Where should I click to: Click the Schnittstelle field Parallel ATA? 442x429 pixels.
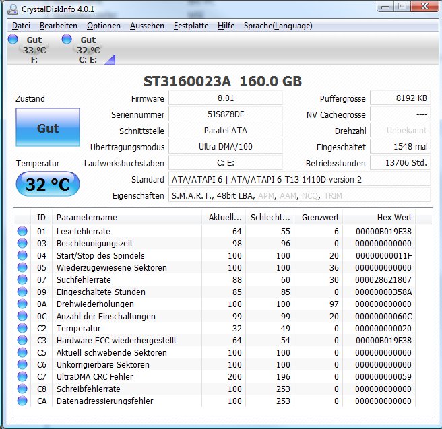click(226, 131)
